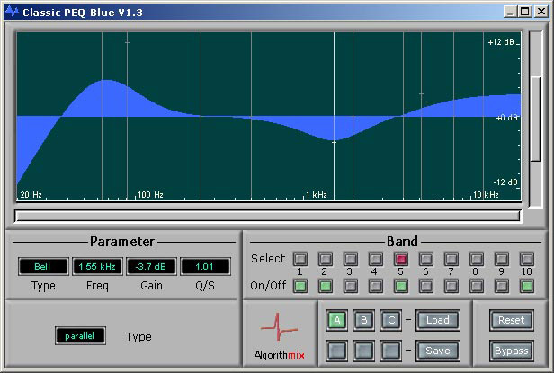Image resolution: width=554 pixels, height=373 pixels.
Task: Turn off band 2 On/Off switch
Action: (325, 286)
